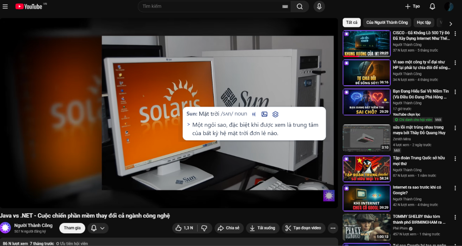The width and height of the screenshot is (462, 246).
Task: Open Zenith Mins channel link
Action: 402,139
